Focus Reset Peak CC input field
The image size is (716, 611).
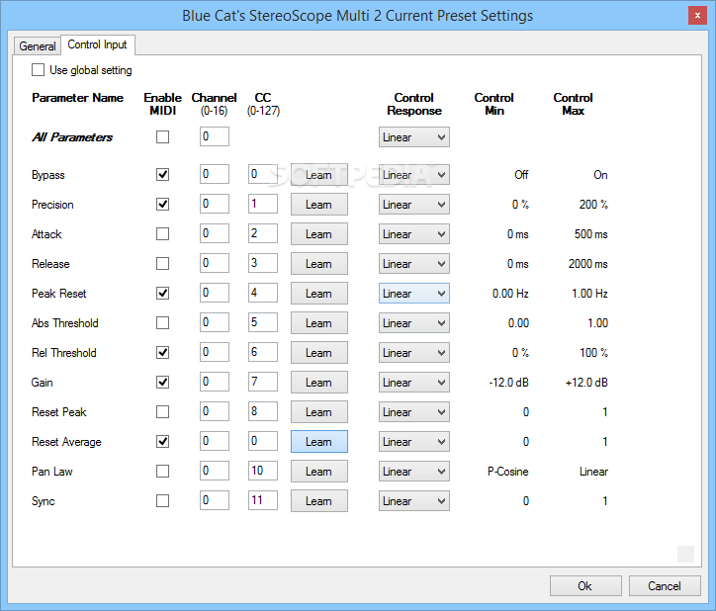coord(262,411)
